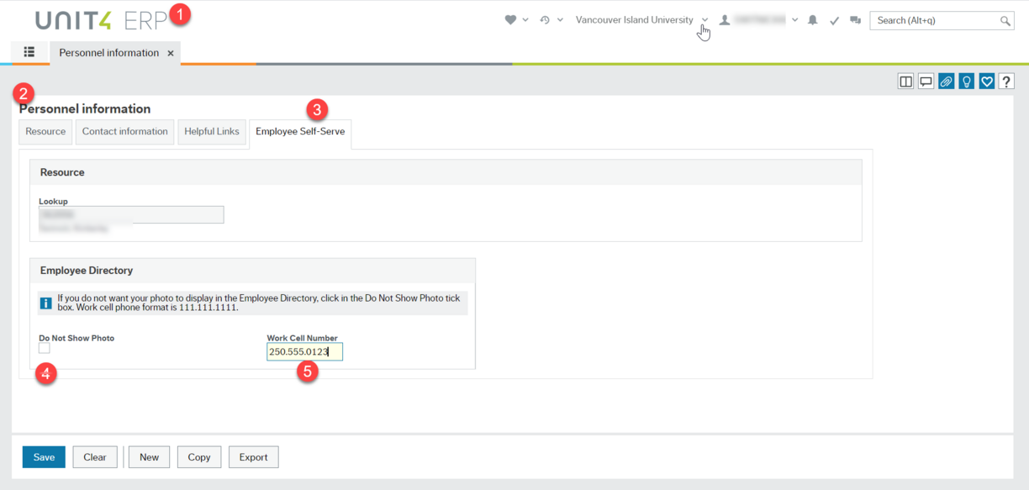Click inside the Work Cell Number field
The width and height of the screenshot is (1029, 490).
tap(304, 351)
